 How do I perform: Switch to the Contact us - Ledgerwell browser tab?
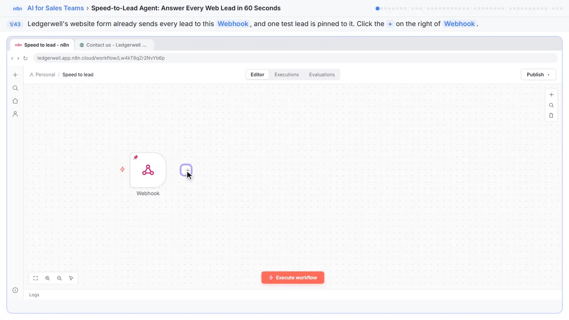(113, 45)
